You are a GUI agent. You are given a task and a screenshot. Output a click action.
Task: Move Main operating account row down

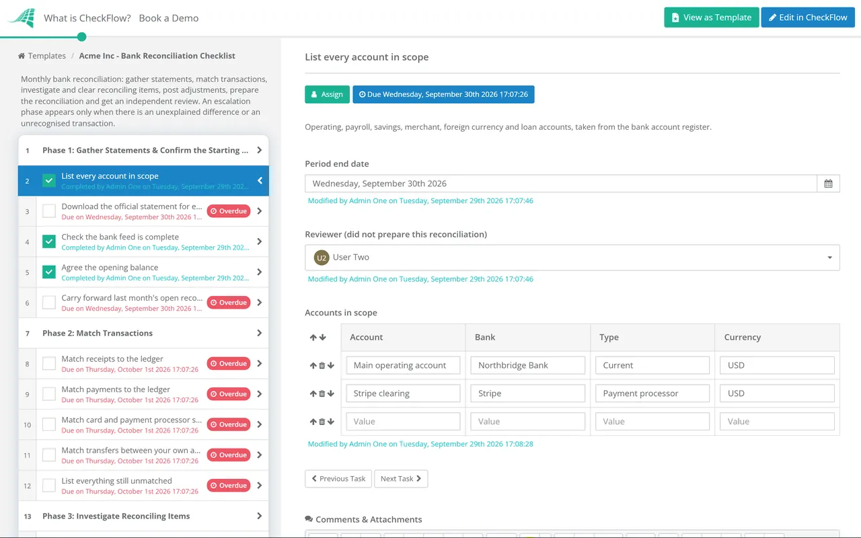click(x=330, y=366)
